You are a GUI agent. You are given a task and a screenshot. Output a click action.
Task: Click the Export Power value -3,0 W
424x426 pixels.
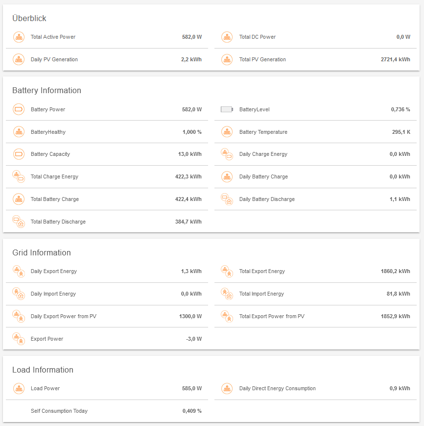193,339
